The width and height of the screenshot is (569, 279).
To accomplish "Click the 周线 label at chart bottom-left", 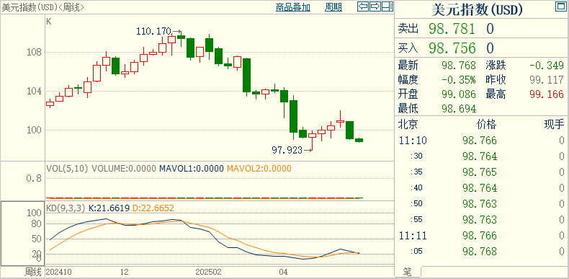I will tap(33, 272).
